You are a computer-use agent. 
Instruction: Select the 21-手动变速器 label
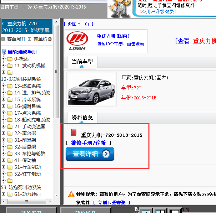pyautogui.click(x=30, y=126)
